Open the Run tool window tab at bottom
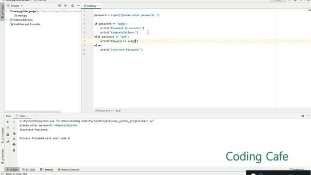This screenshot has width=311, height=175. 12,170
